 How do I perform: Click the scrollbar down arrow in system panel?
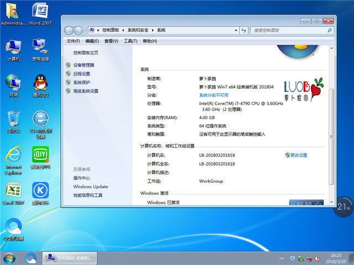tap(331, 202)
